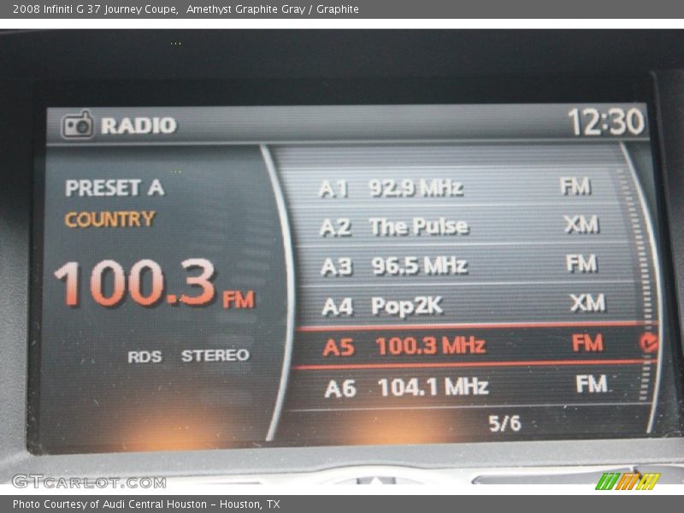The image size is (684, 513).
Task: Tap the large 100.3 frequency readout
Action: (135, 283)
